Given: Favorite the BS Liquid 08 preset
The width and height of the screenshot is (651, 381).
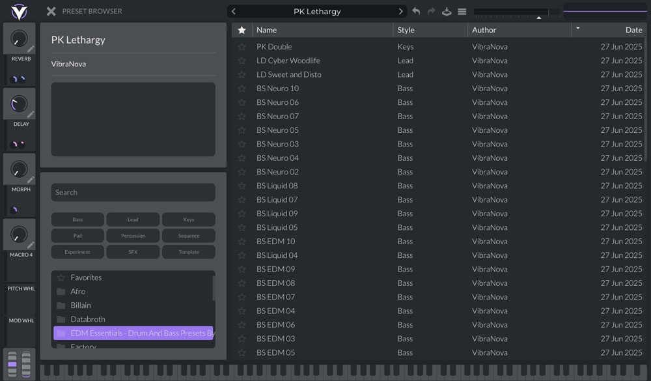Looking at the screenshot, I should coord(242,186).
